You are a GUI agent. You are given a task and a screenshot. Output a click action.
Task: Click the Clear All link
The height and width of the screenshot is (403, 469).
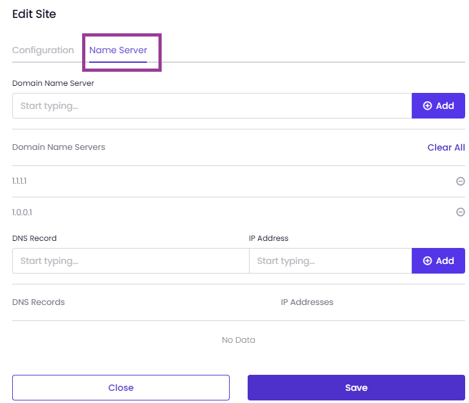point(446,147)
